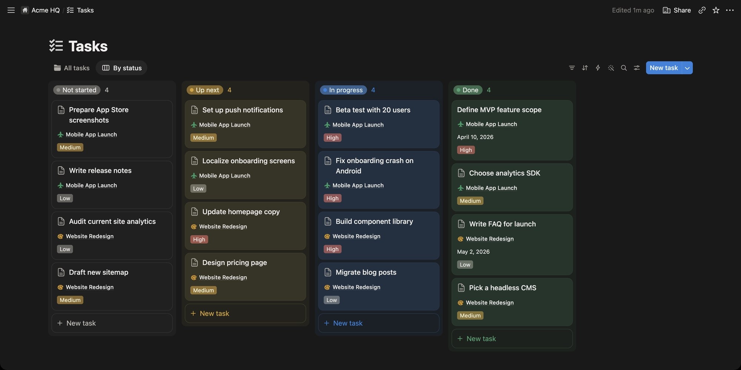The image size is (741, 370).
Task: Copy the page link icon
Action: pyautogui.click(x=702, y=10)
